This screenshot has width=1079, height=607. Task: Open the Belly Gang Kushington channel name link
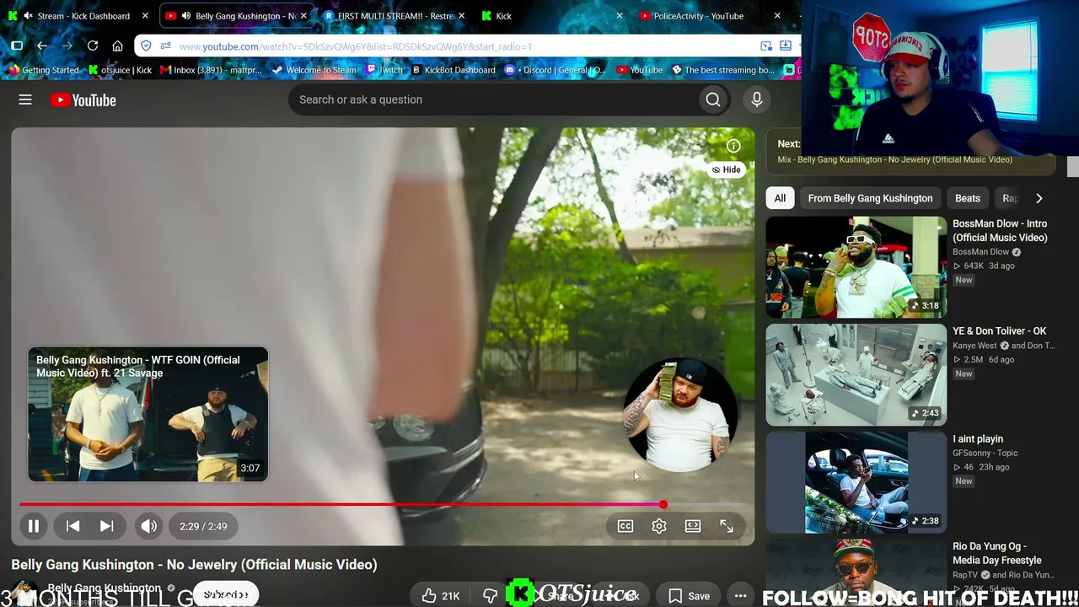[x=104, y=588]
